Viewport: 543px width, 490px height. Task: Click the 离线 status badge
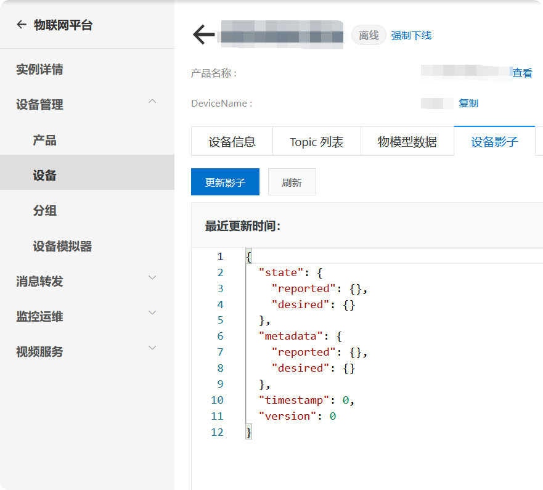[x=369, y=35]
